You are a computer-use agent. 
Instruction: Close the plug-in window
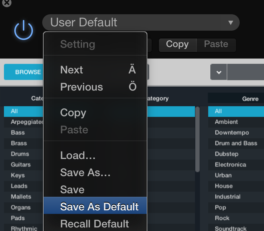click(7, 3)
